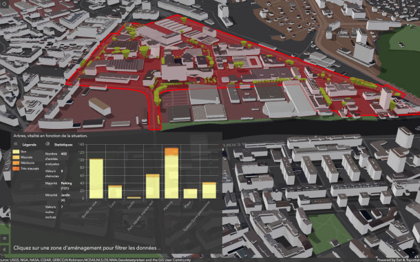Image resolution: width=420 pixels, height=262 pixels.
Task: Click the orange top segment of the Parking bar
Action: [171, 152]
